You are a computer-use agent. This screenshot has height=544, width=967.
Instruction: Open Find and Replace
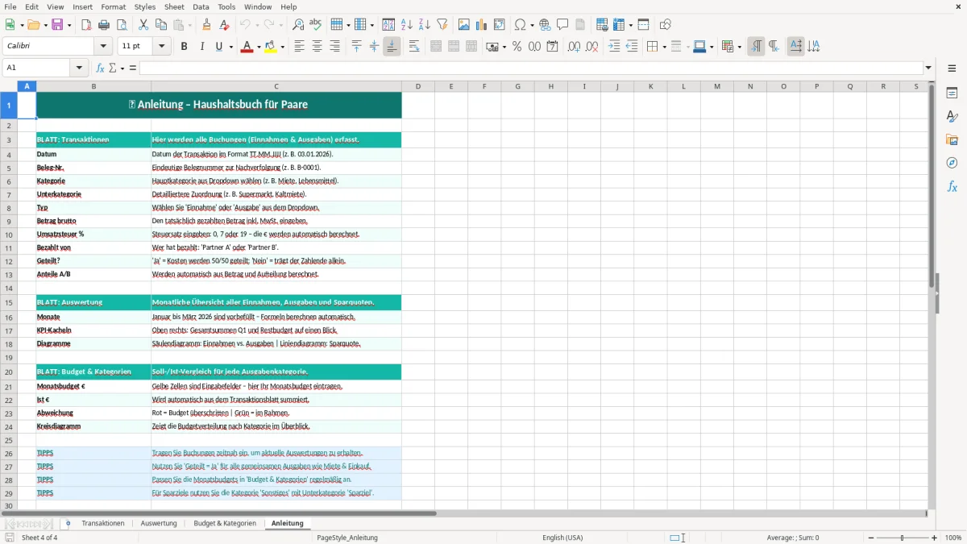point(298,25)
